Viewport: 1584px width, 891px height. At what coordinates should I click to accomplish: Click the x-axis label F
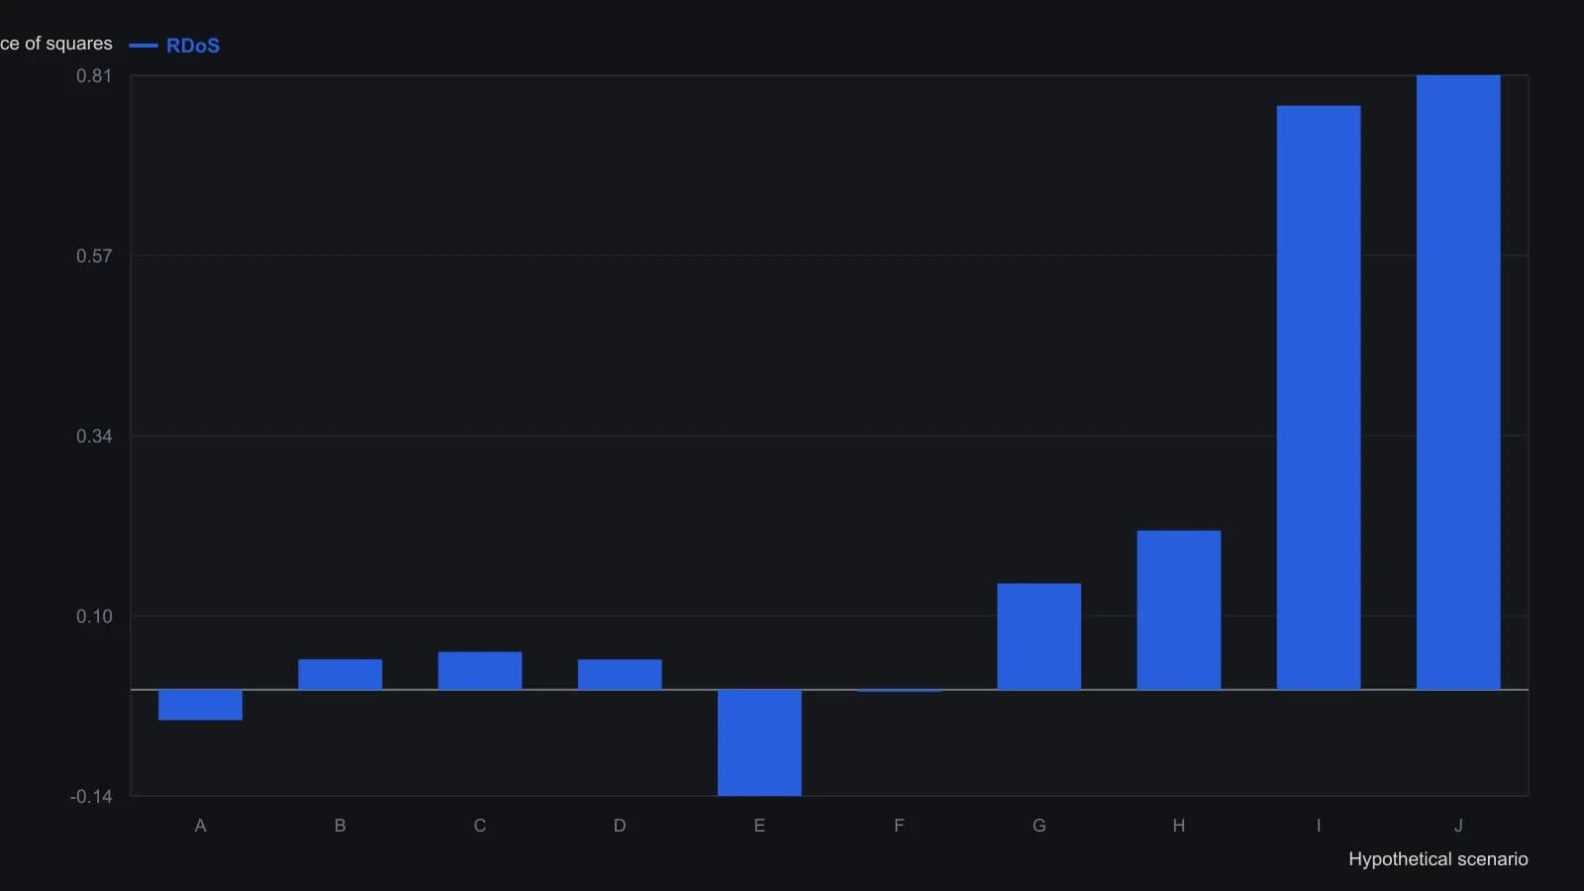pyautogui.click(x=899, y=826)
